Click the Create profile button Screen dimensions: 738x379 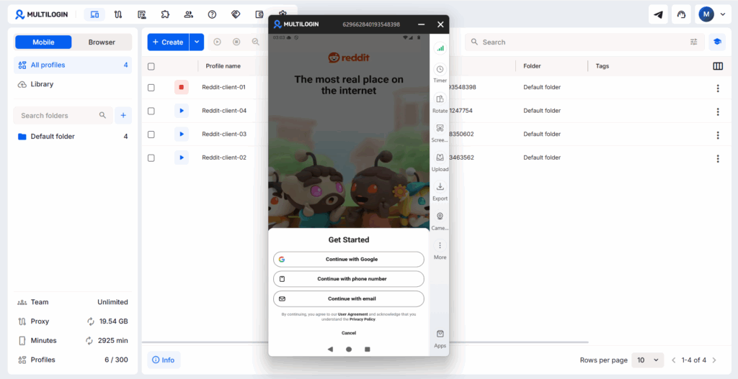168,42
